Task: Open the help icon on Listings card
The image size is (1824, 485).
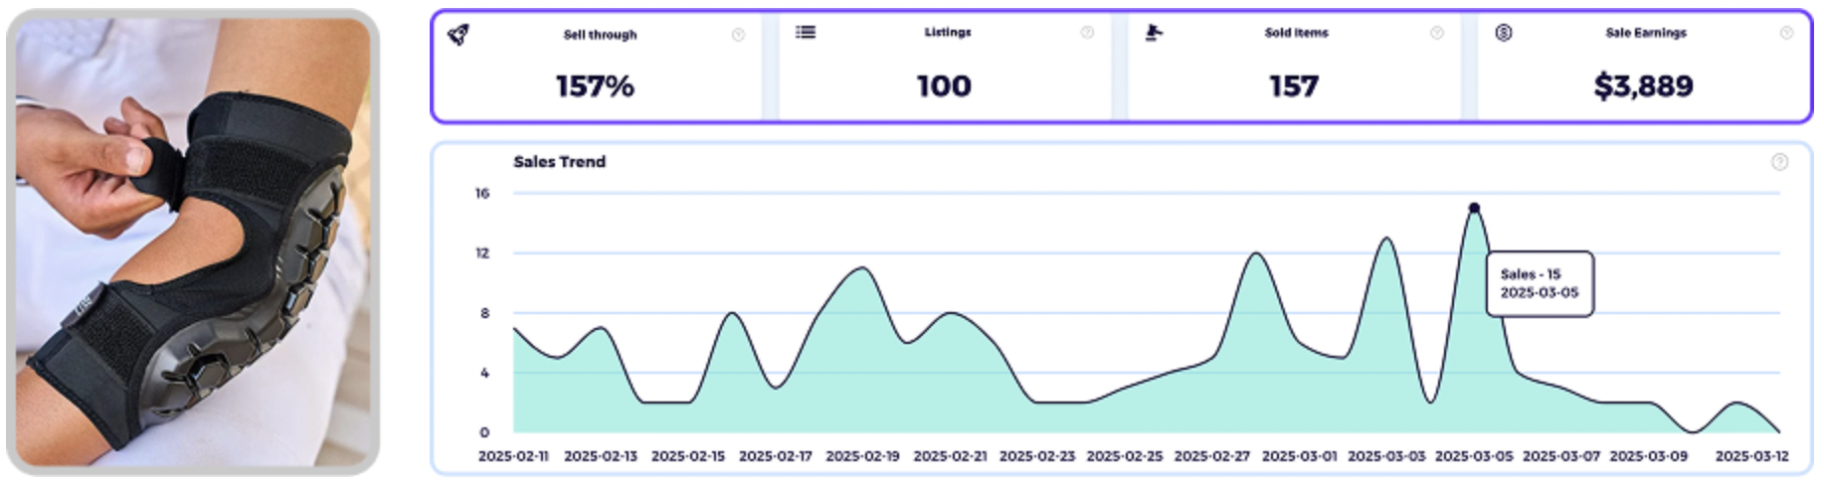Action: pos(1087,33)
